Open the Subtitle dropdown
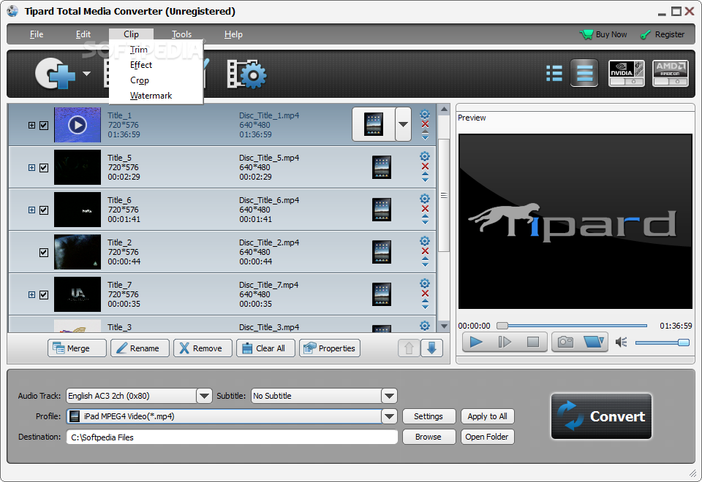702x482 pixels. point(389,396)
